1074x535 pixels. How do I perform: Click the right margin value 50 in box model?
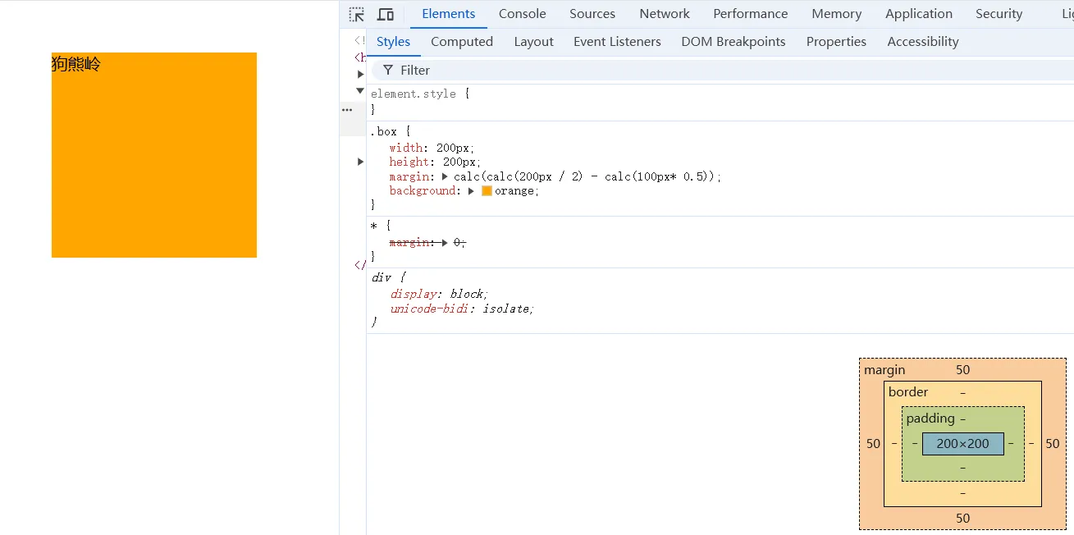coord(1053,444)
